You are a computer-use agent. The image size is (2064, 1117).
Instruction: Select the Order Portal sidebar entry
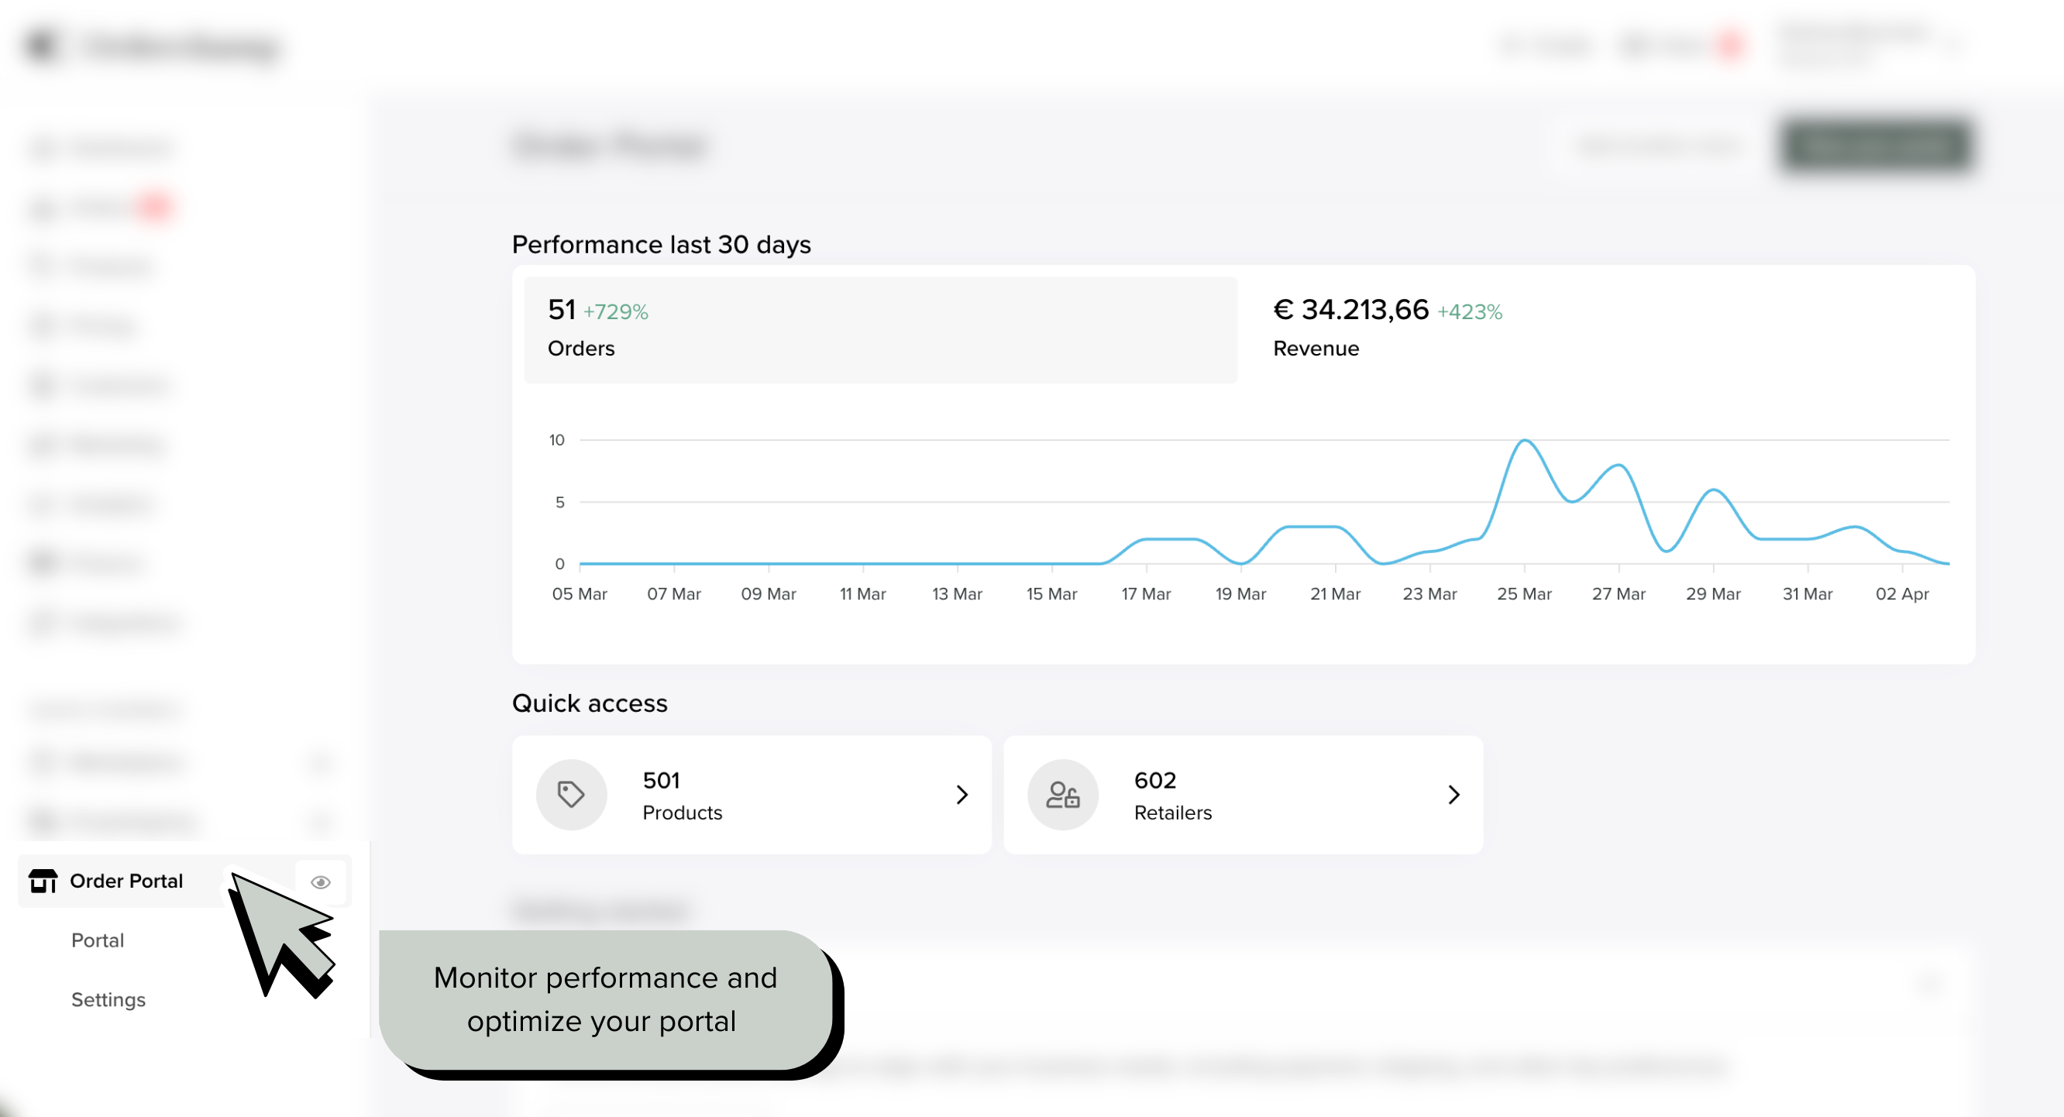click(x=126, y=881)
